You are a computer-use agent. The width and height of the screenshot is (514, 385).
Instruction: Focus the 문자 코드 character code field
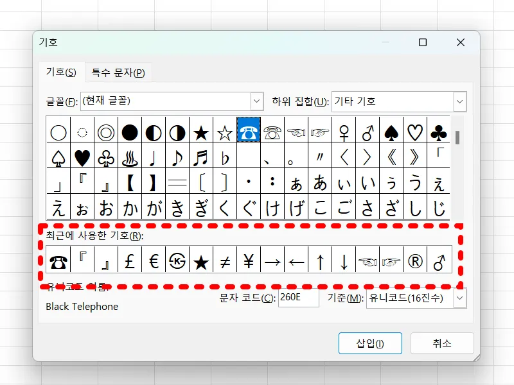coord(298,297)
